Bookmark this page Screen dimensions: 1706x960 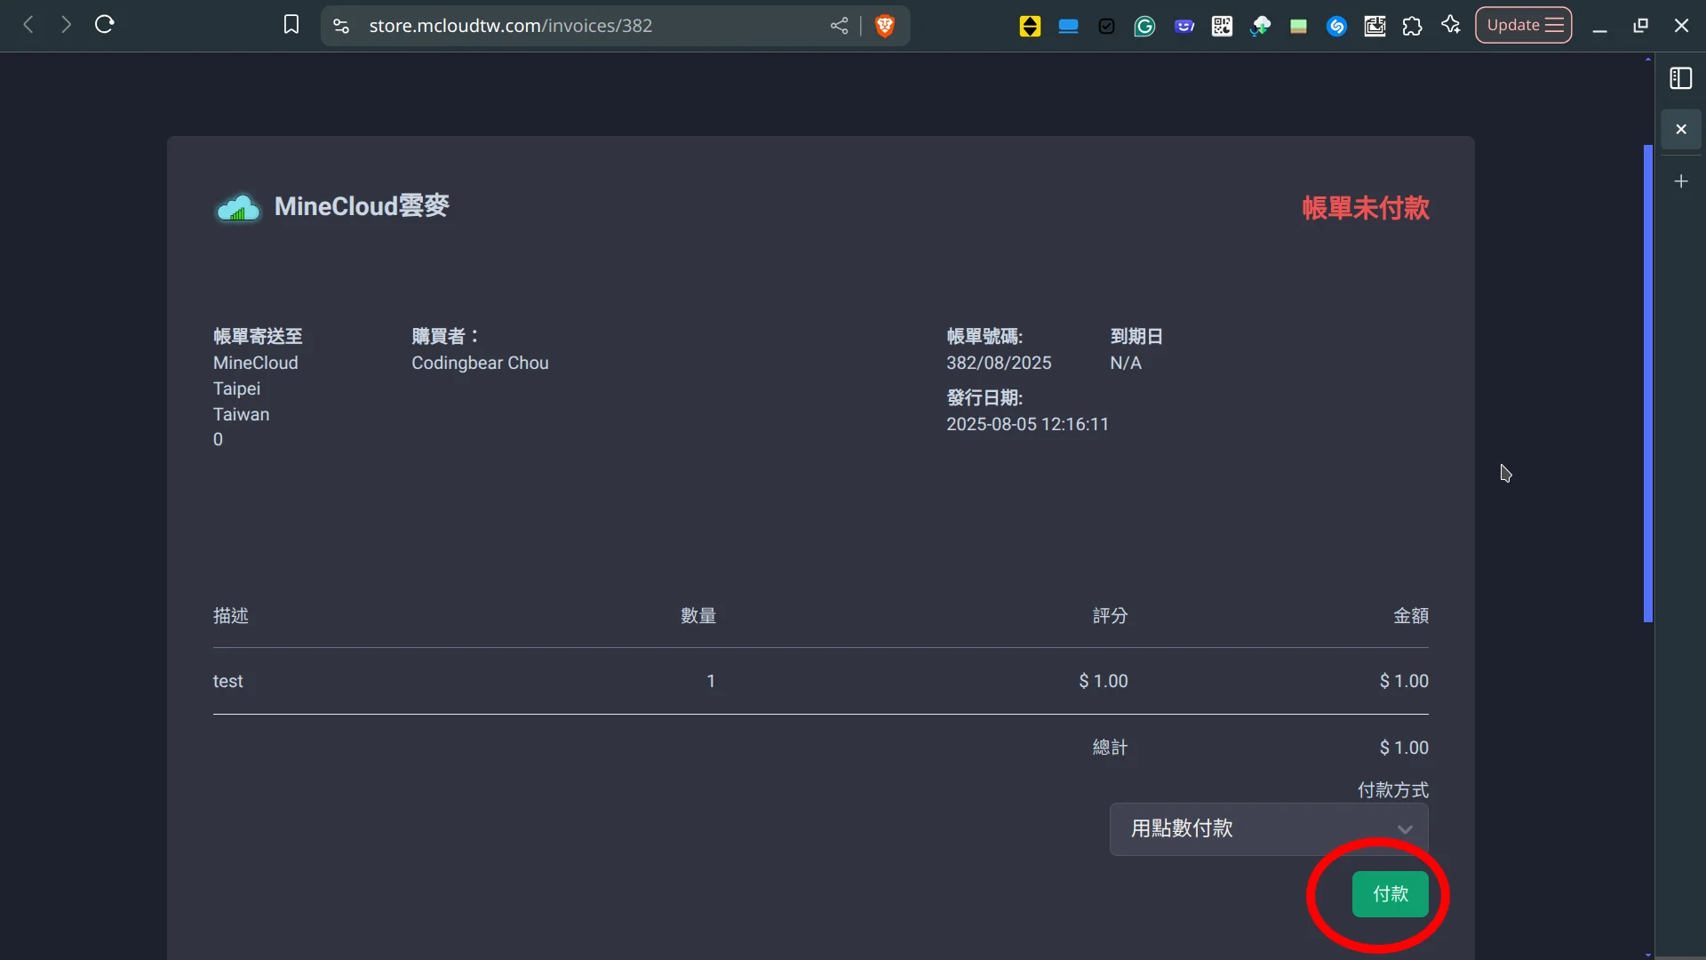pos(291,25)
